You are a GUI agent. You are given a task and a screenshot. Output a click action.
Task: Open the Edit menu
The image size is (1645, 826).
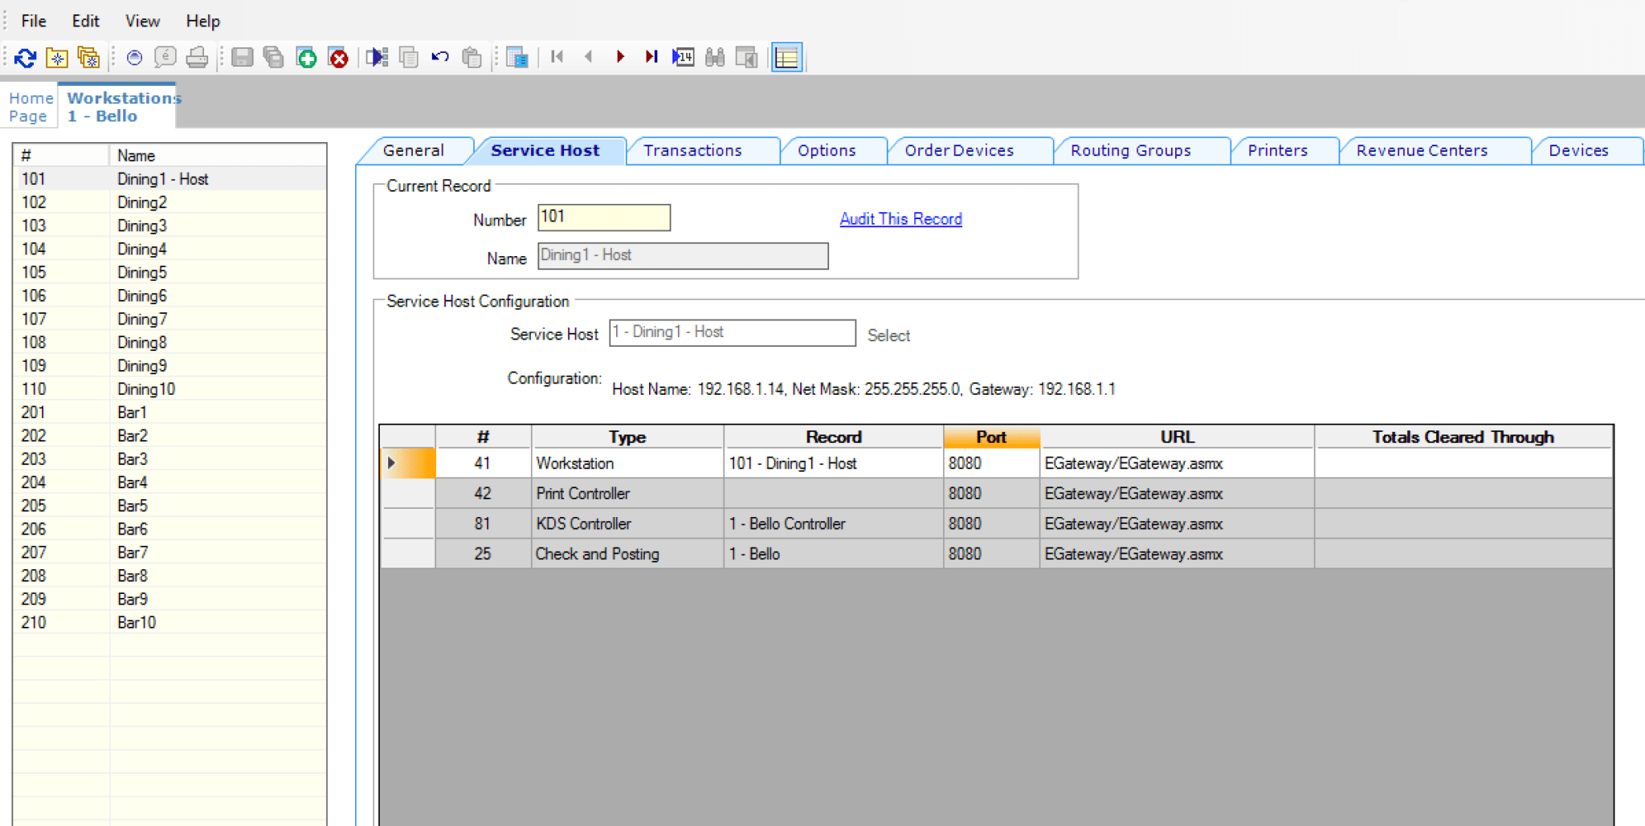point(85,21)
